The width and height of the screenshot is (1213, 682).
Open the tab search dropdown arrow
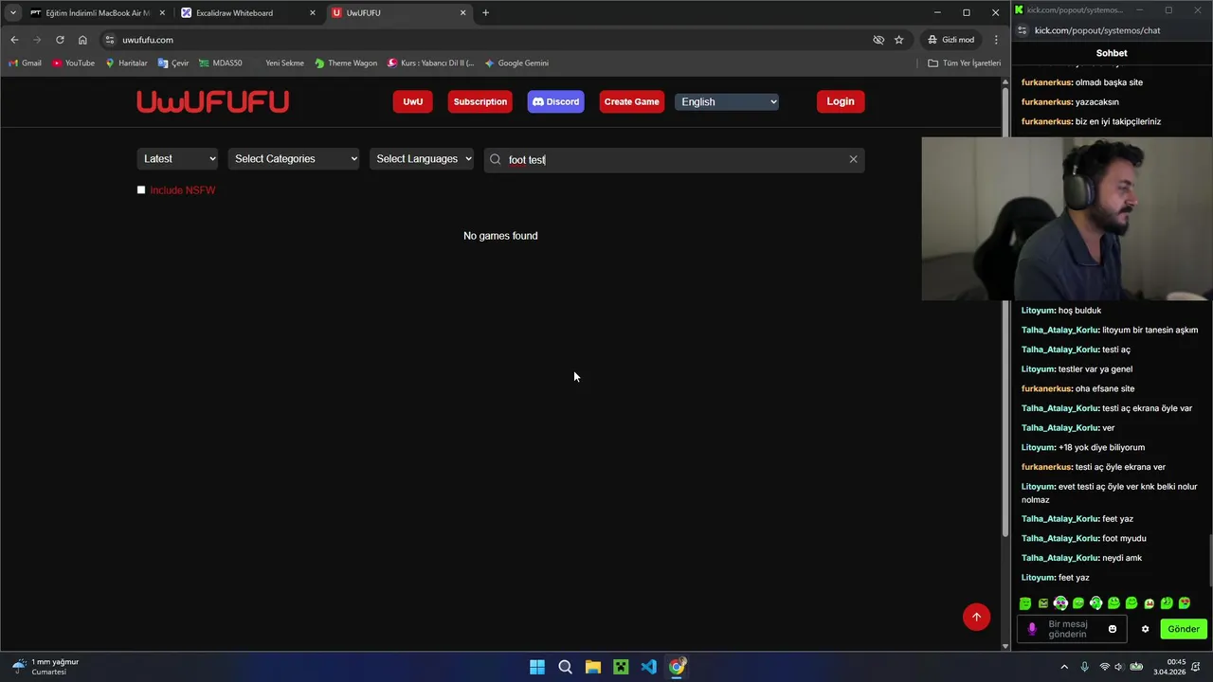click(x=12, y=12)
